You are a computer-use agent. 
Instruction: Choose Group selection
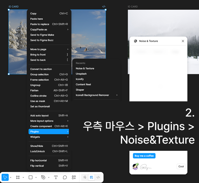coord(49,74)
